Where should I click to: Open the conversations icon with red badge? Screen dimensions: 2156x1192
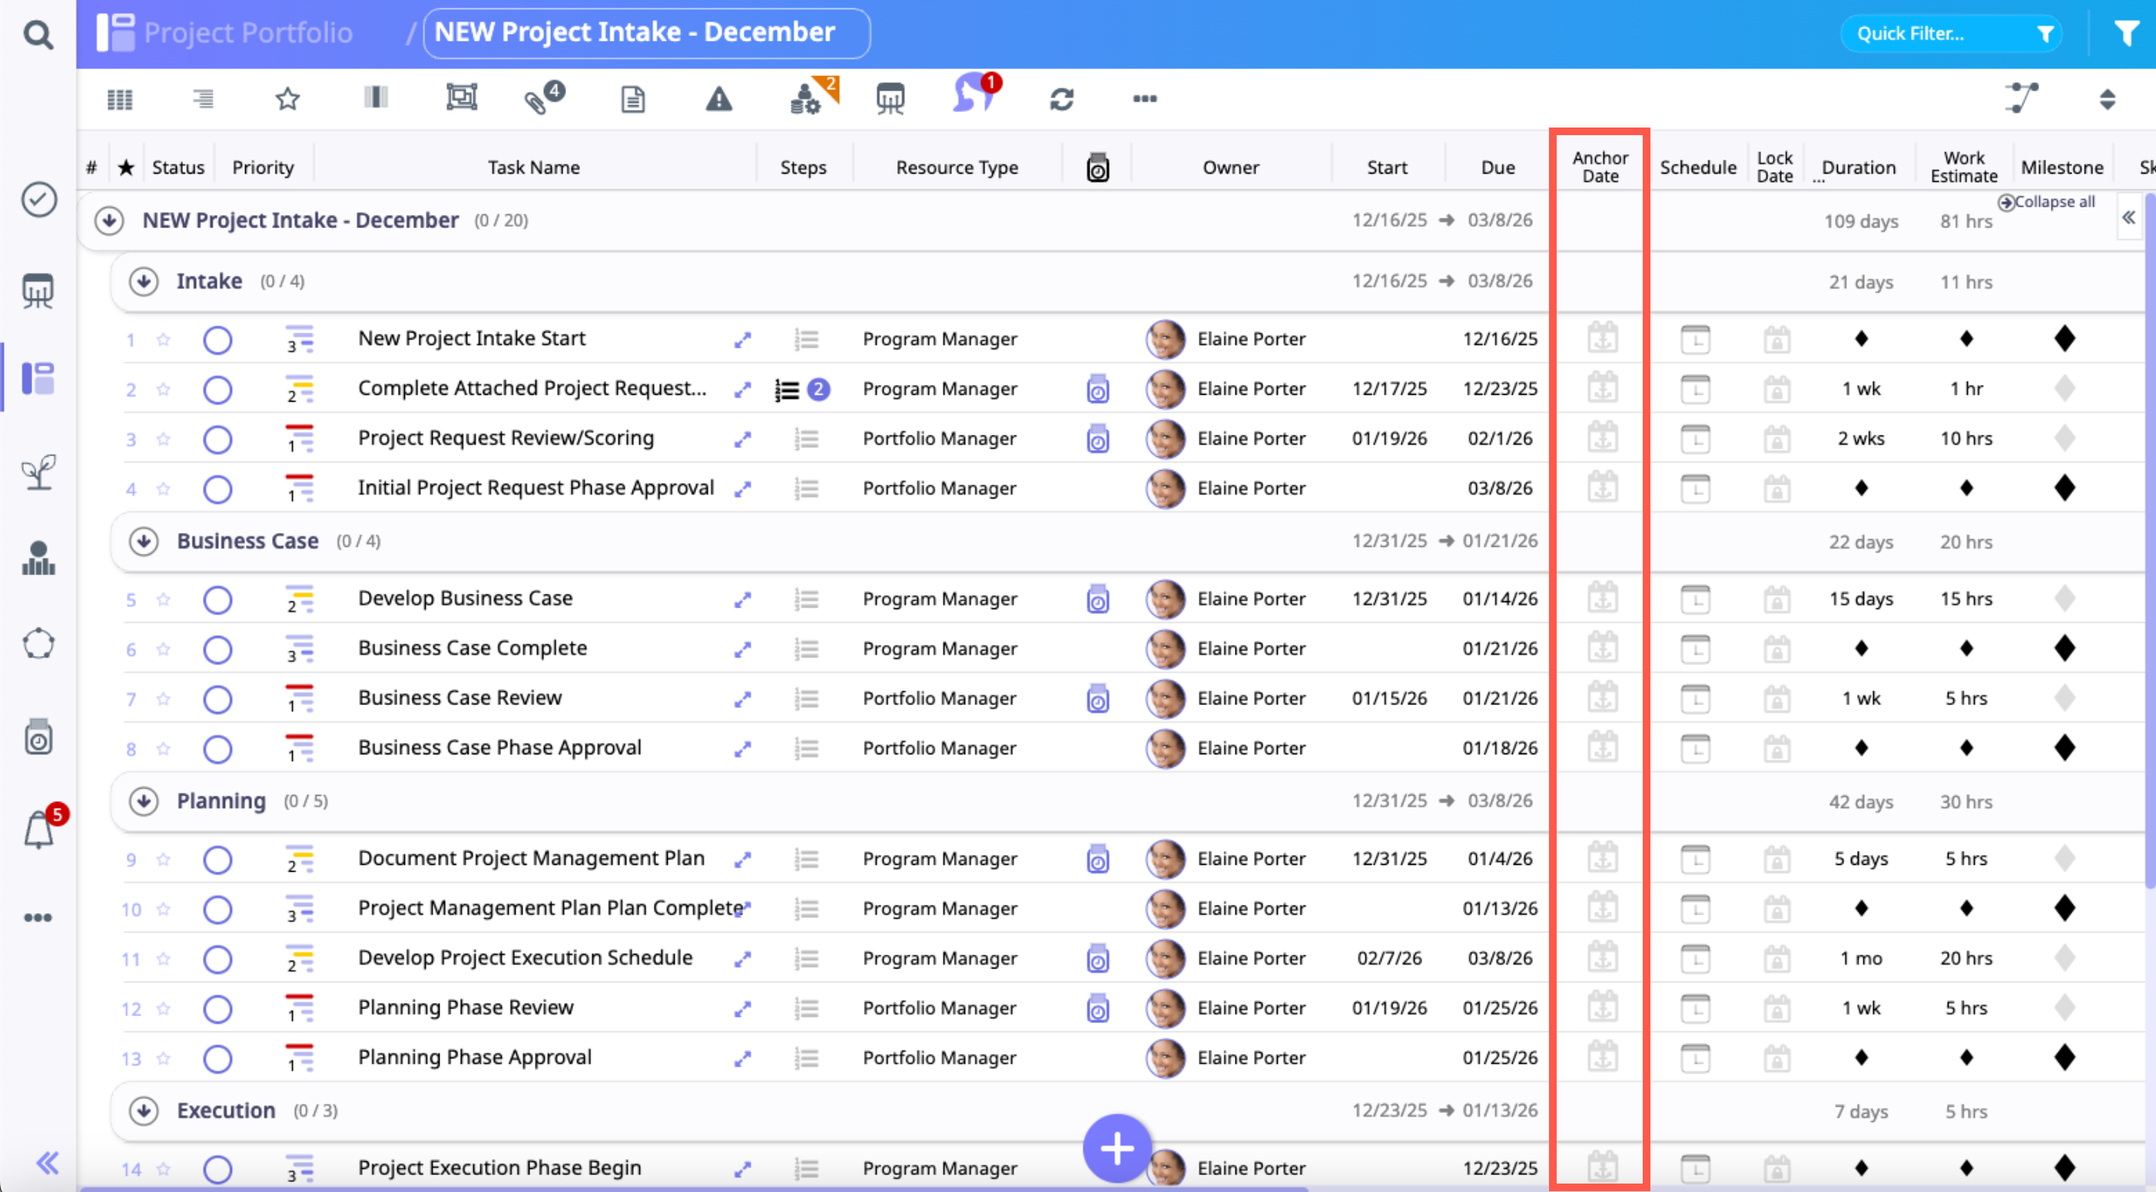coord(973,96)
